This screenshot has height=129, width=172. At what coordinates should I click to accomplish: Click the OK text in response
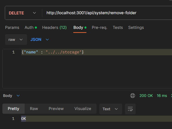[24, 119]
